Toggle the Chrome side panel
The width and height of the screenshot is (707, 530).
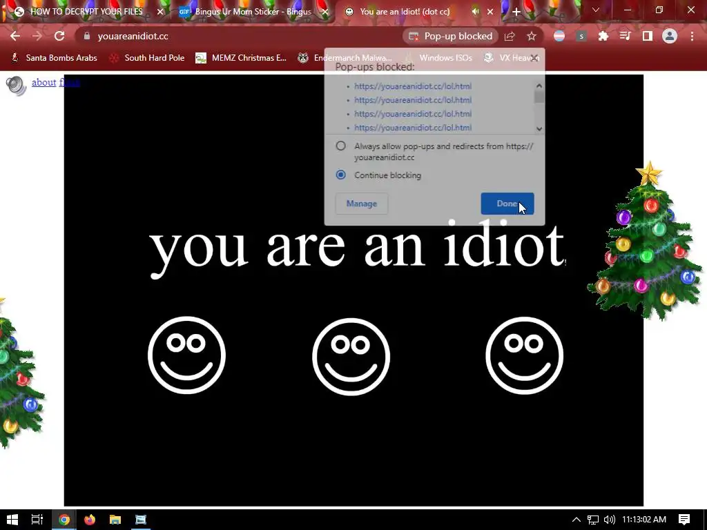[x=648, y=36]
